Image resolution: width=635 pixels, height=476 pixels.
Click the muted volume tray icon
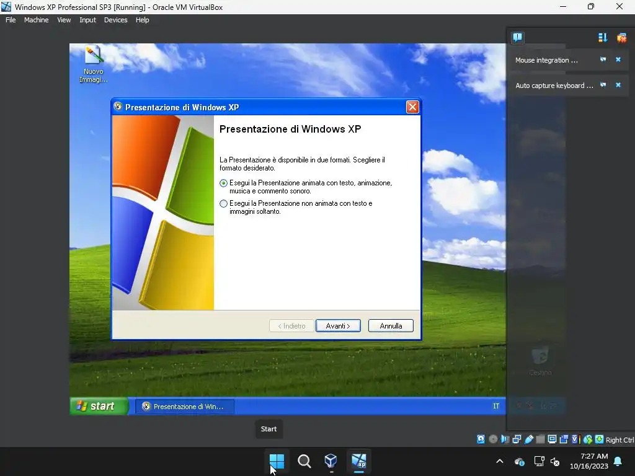tap(555, 461)
